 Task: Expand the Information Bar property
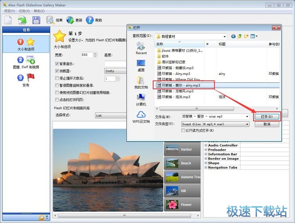click(x=206, y=154)
